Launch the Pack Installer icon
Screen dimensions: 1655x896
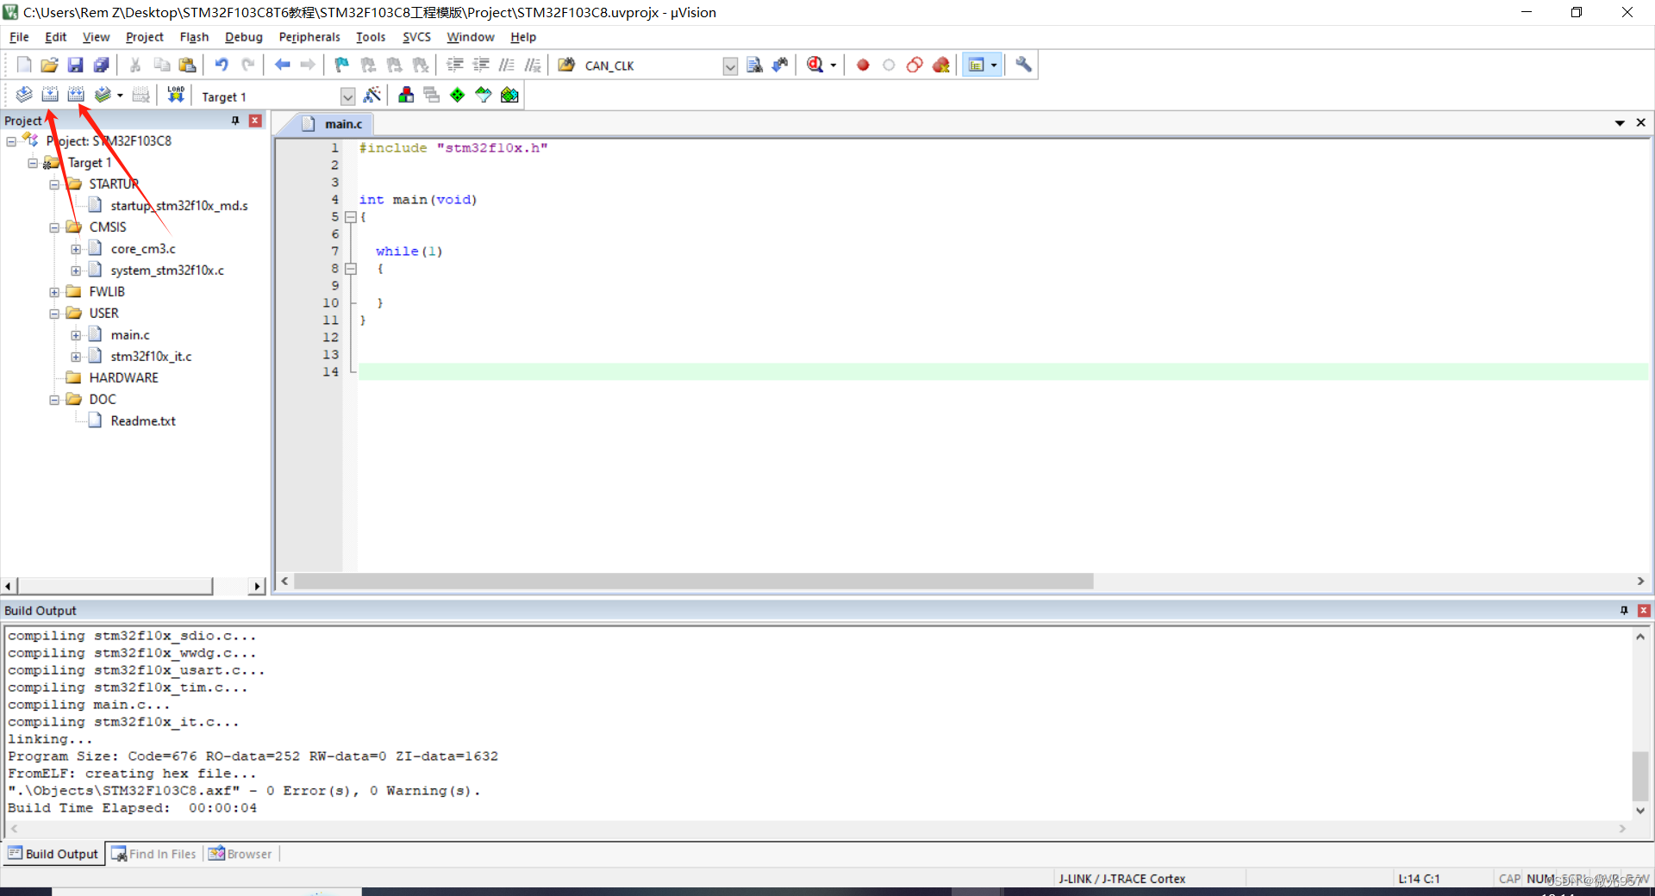(509, 95)
